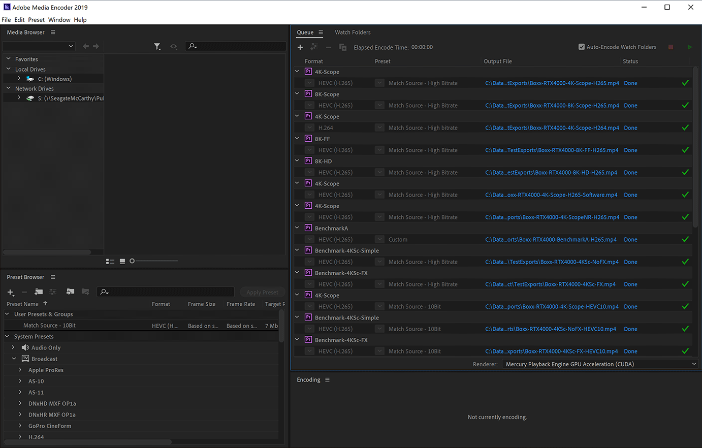The image size is (702, 448).
Task: Switch to the Watch Folders tab
Action: tap(353, 33)
